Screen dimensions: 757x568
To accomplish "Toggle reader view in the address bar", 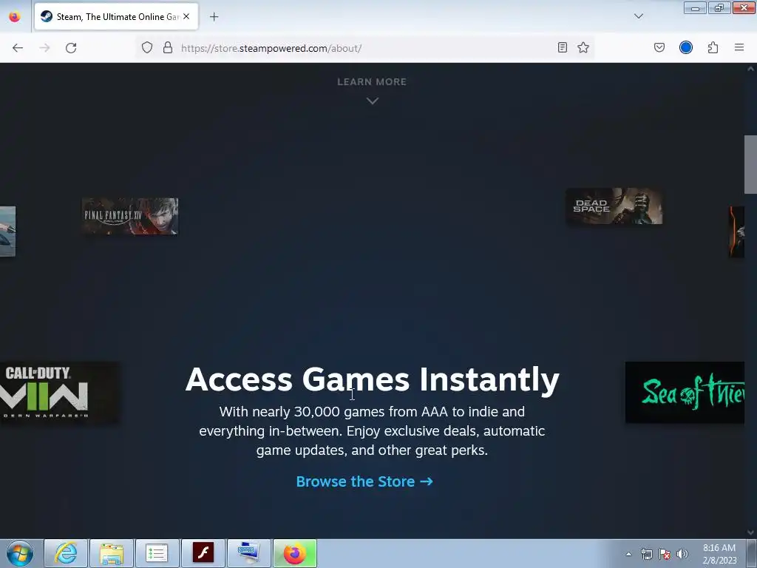I will [562, 47].
